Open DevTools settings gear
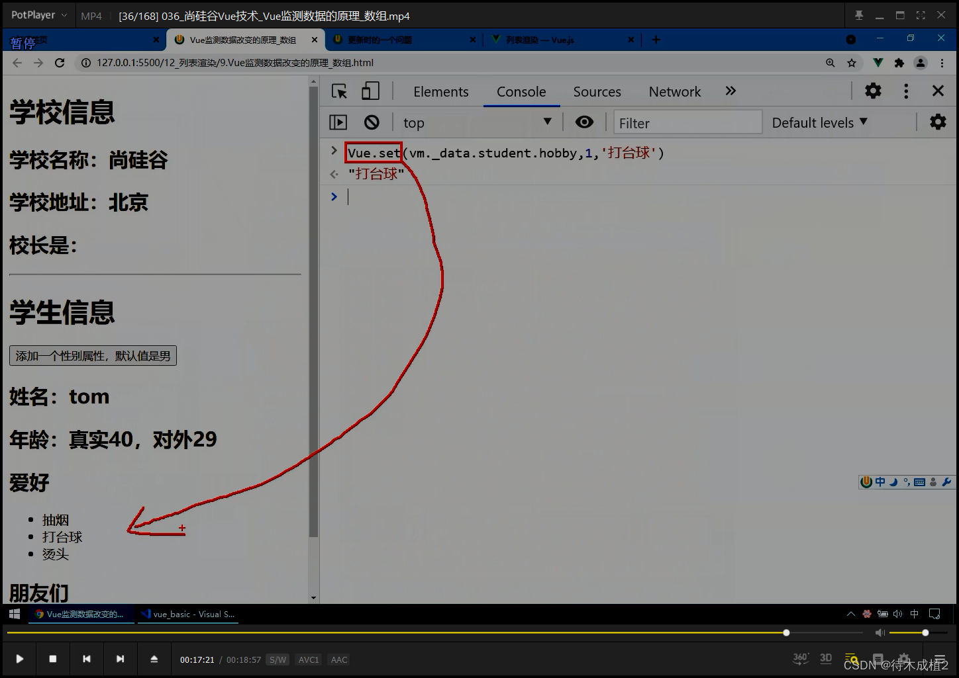Image resolution: width=959 pixels, height=678 pixels. [x=873, y=91]
